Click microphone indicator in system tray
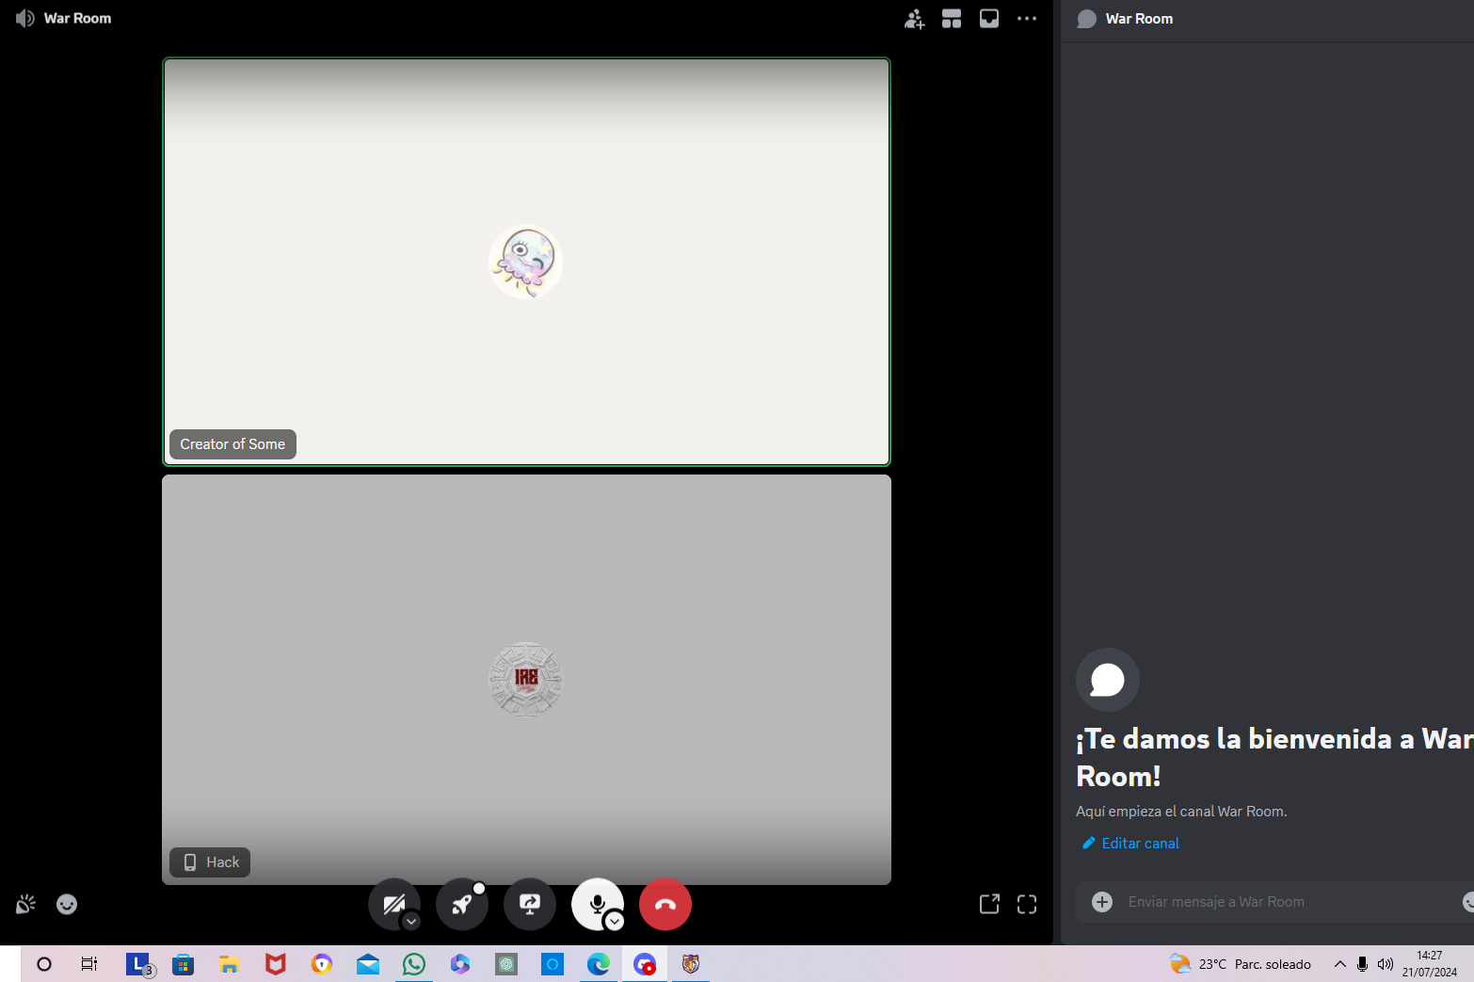The height and width of the screenshot is (982, 1474). coord(1362,964)
